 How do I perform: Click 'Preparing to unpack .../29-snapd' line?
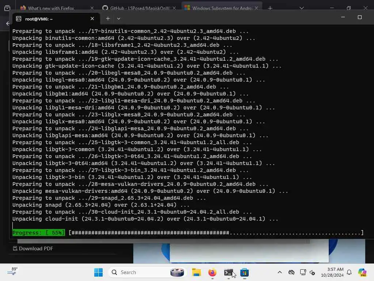(109, 198)
